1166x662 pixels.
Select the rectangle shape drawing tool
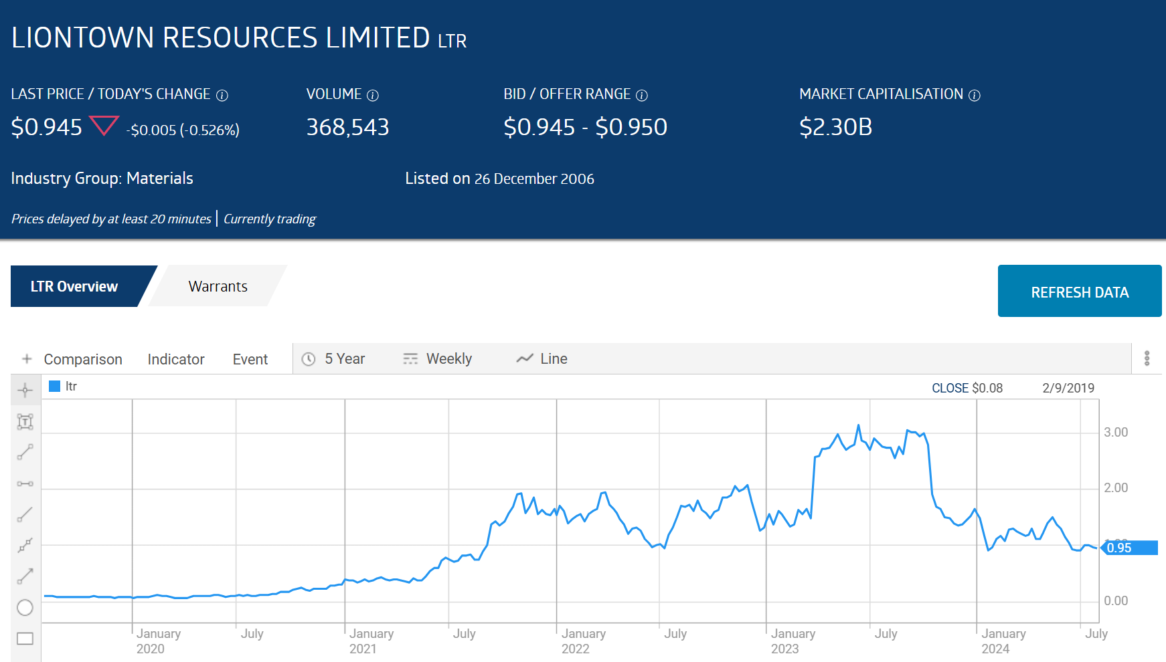pos(25,638)
